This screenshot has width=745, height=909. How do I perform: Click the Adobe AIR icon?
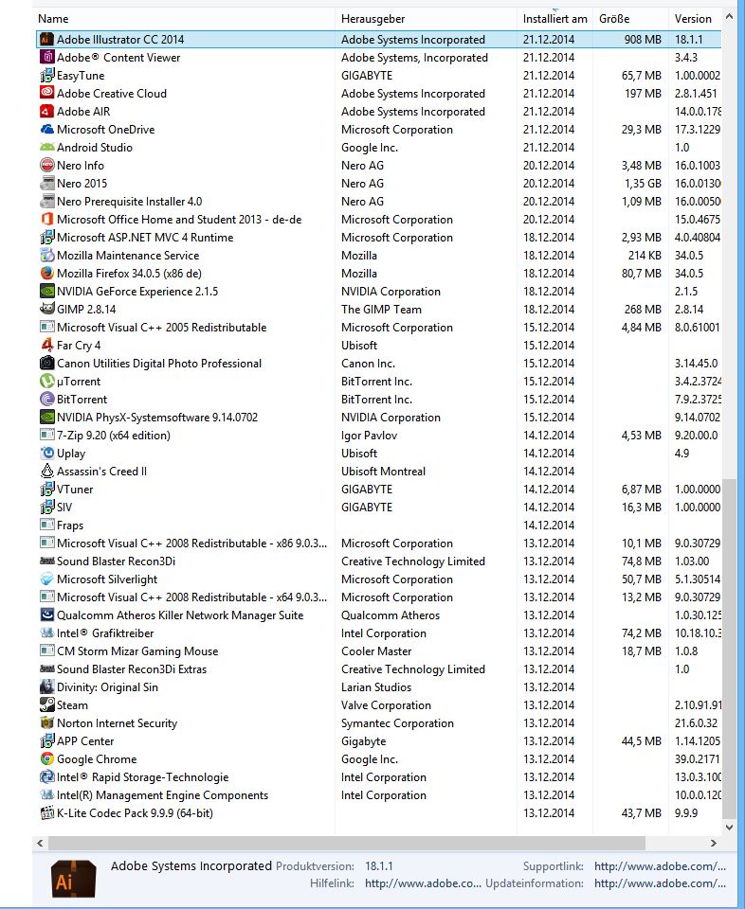(47, 112)
